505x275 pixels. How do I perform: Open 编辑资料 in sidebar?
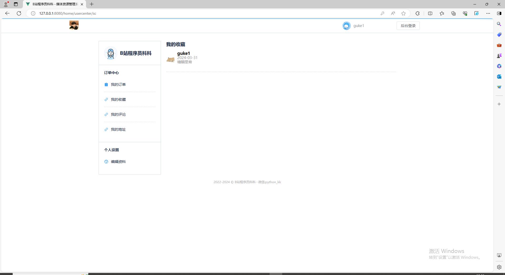point(118,162)
